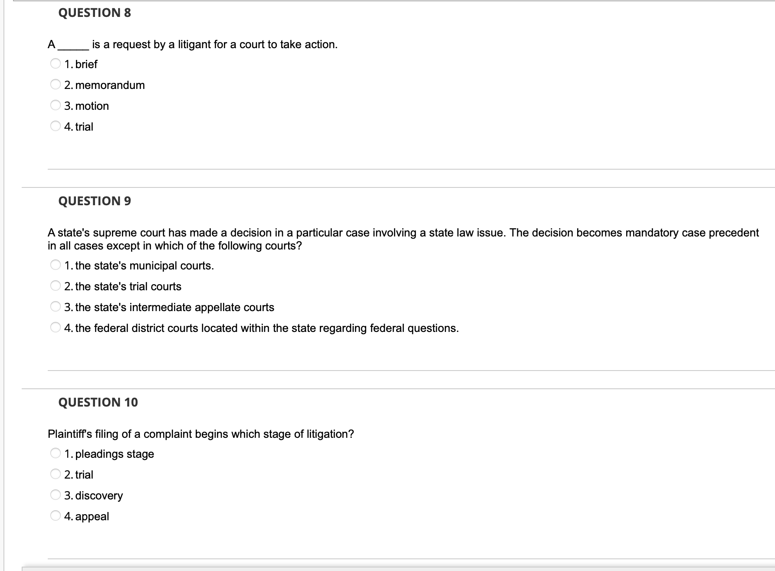Choose "2. trial" in Question 10

coord(55,474)
